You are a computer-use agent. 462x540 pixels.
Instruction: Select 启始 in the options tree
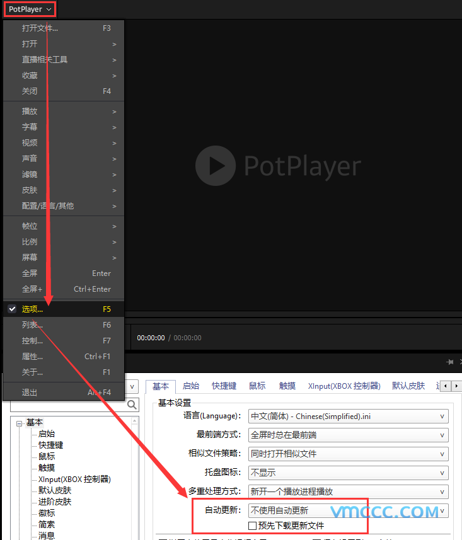tap(47, 434)
